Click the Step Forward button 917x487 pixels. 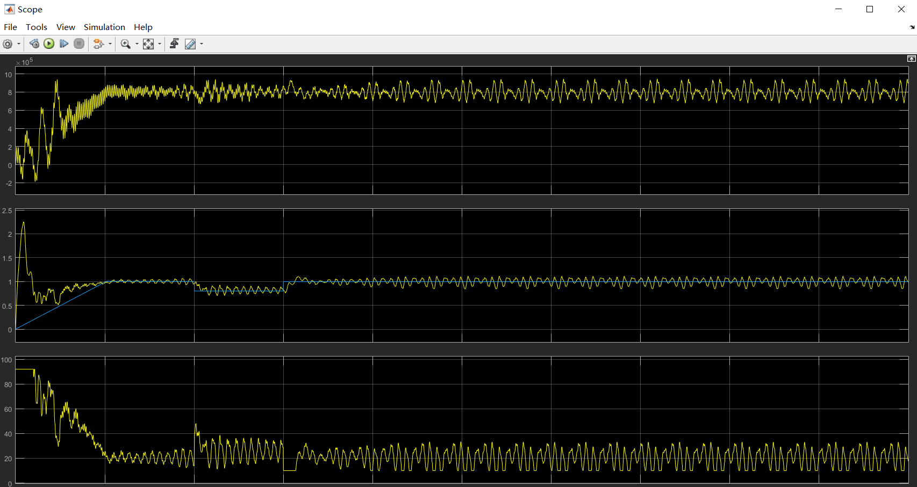(x=64, y=44)
